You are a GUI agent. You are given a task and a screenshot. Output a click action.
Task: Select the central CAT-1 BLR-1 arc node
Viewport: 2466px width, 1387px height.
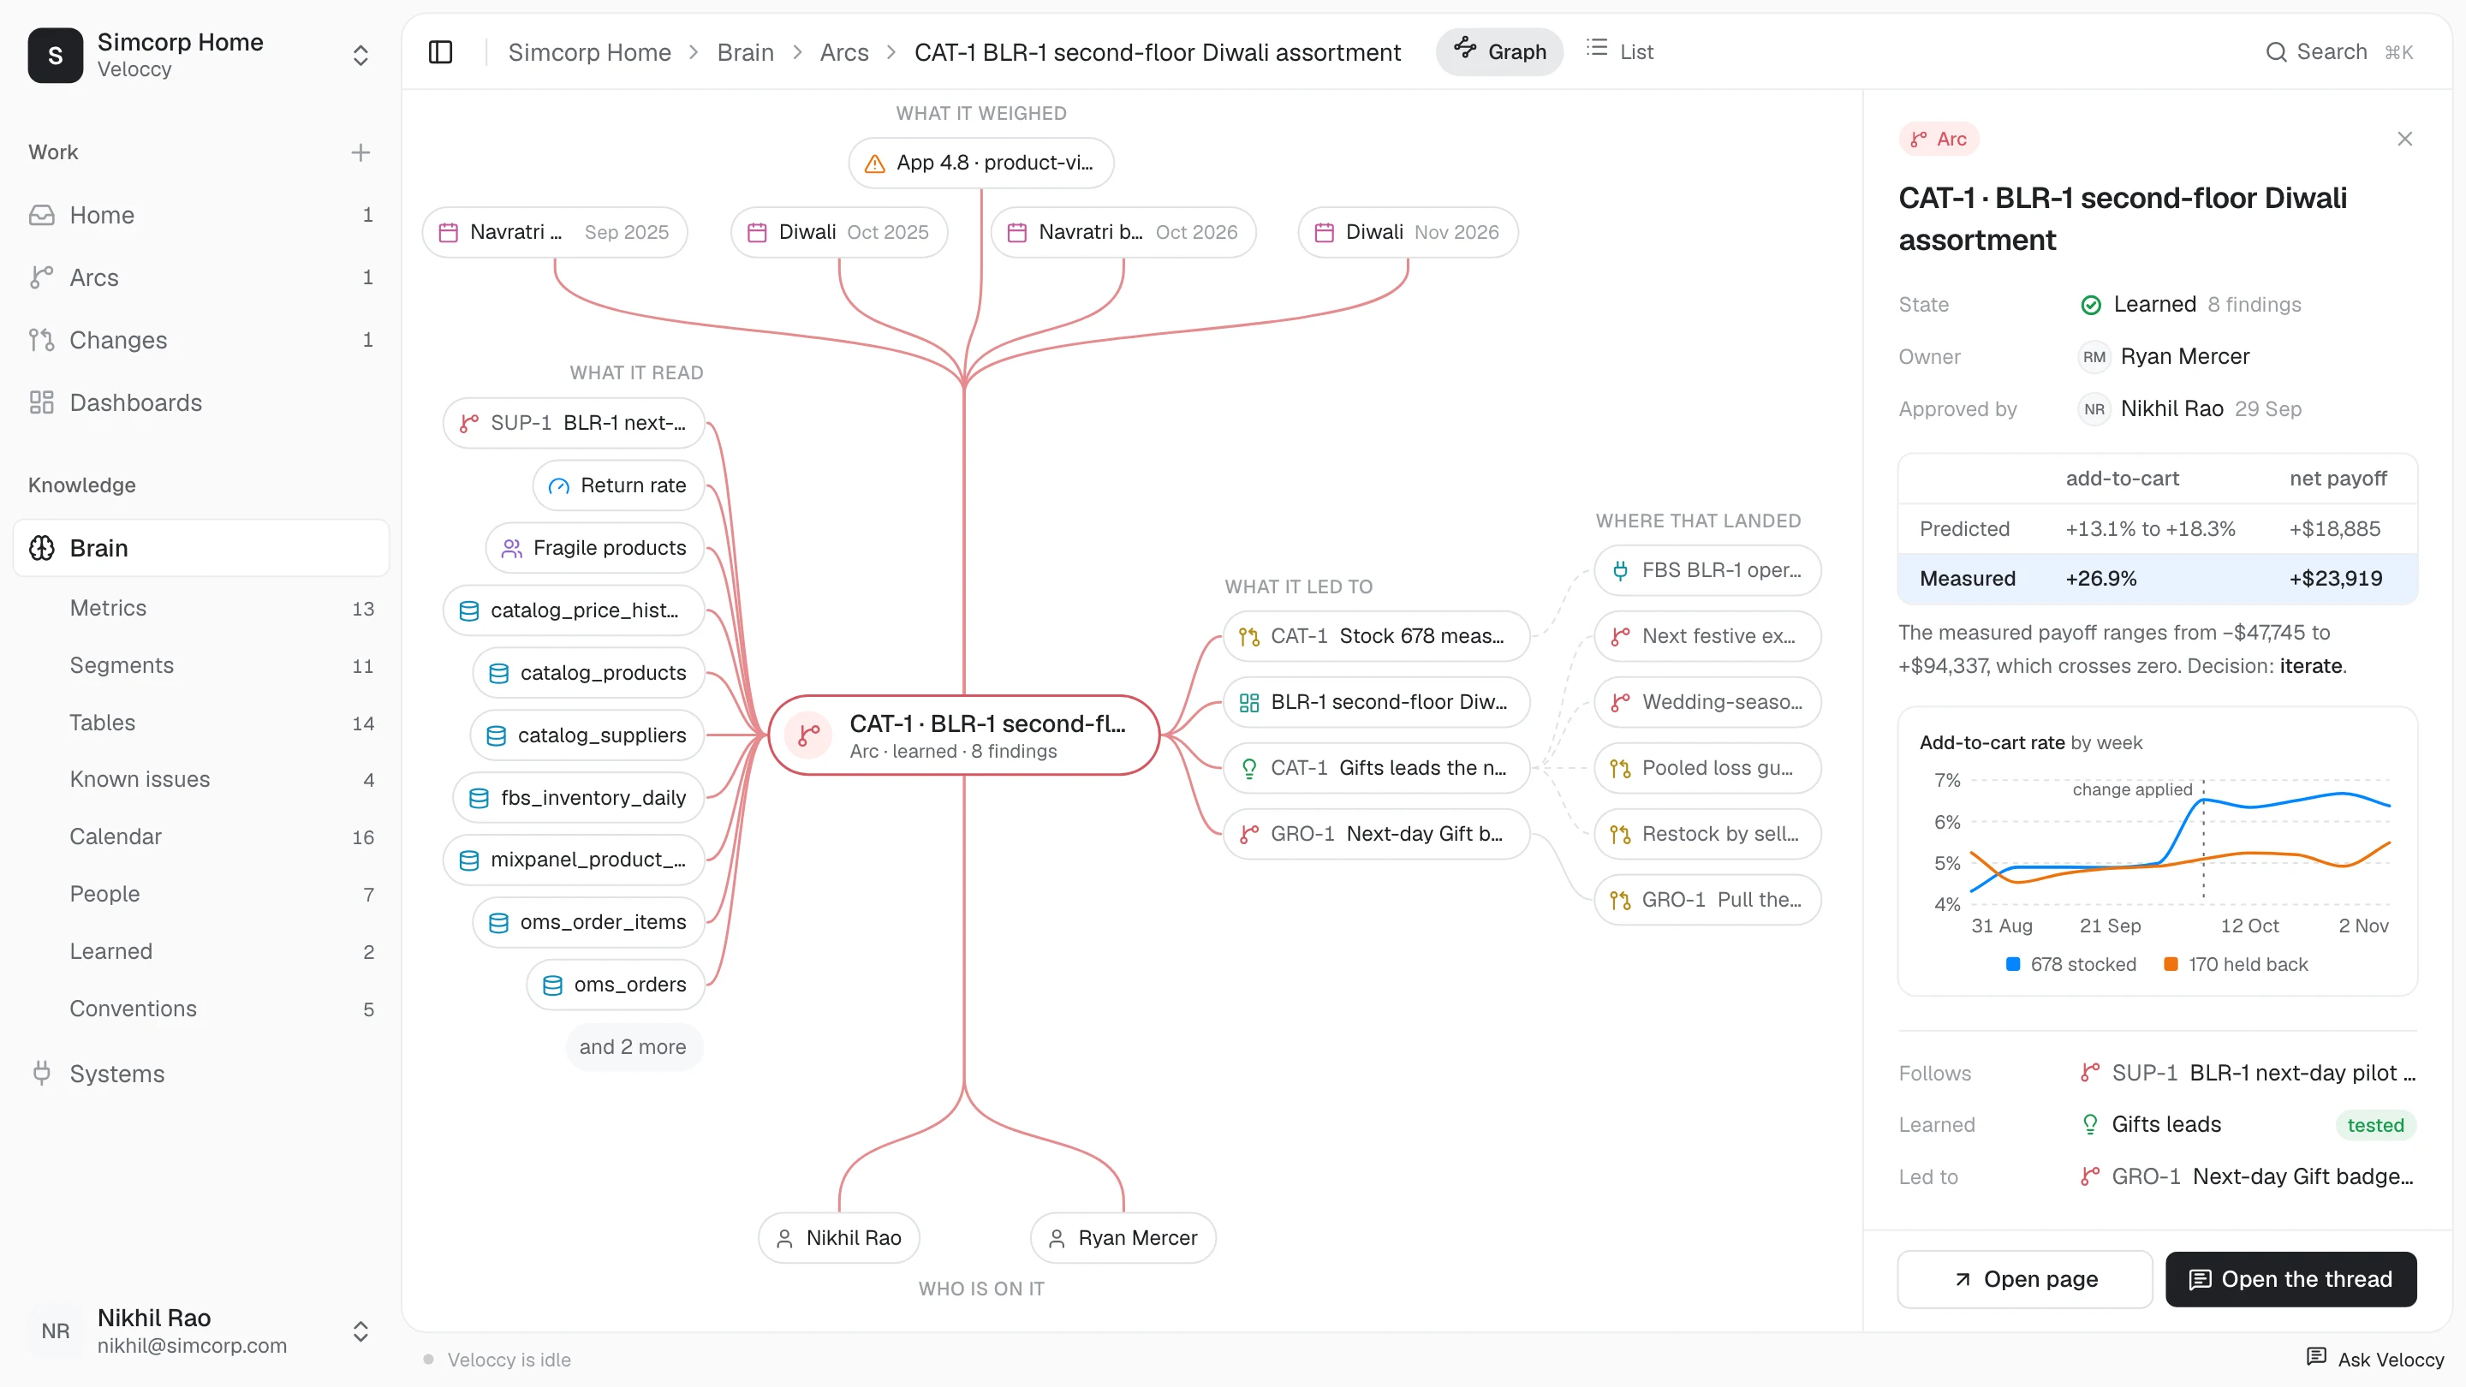coord(964,735)
